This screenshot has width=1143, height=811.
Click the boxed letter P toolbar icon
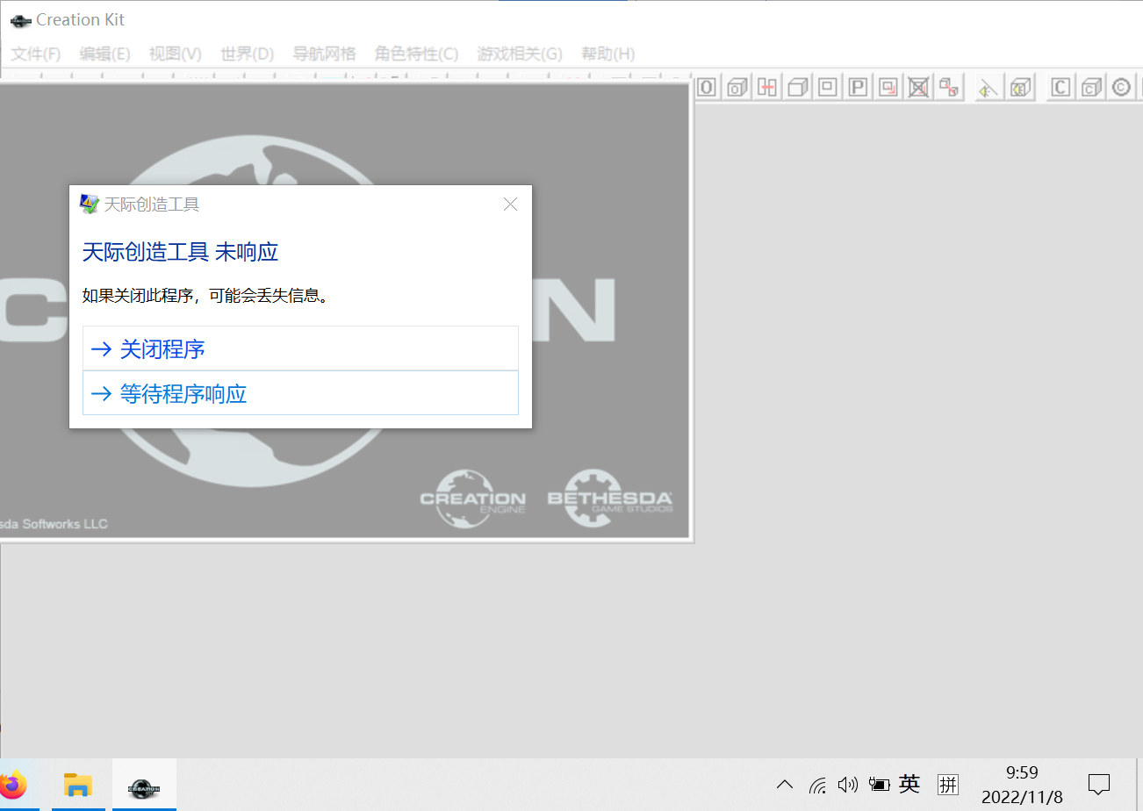click(x=858, y=88)
